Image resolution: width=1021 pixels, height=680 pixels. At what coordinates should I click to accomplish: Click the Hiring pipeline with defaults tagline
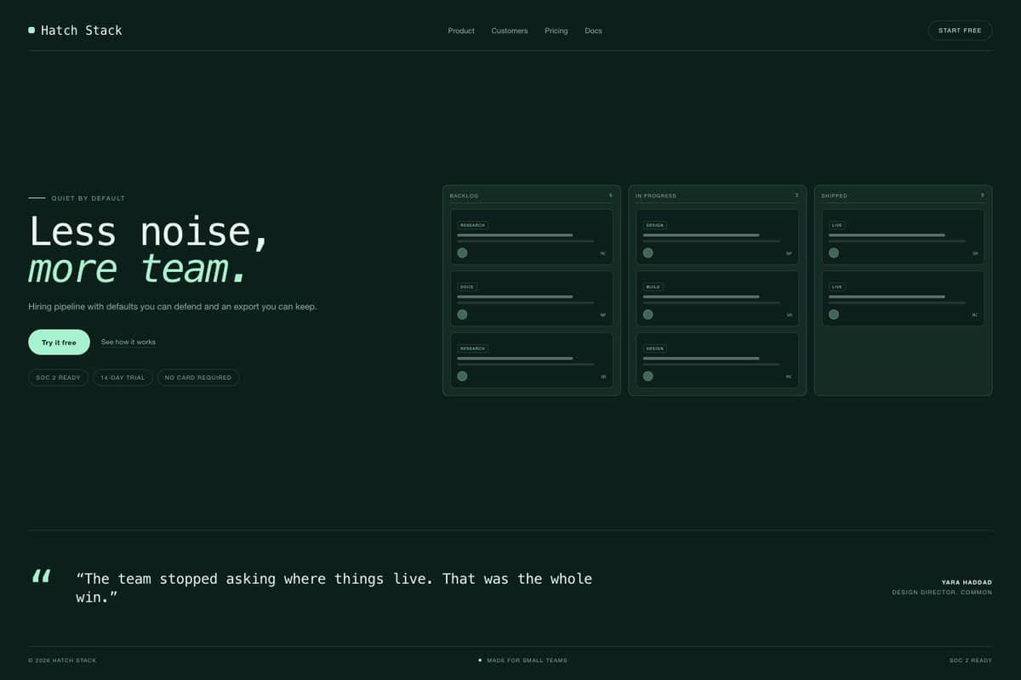173,307
